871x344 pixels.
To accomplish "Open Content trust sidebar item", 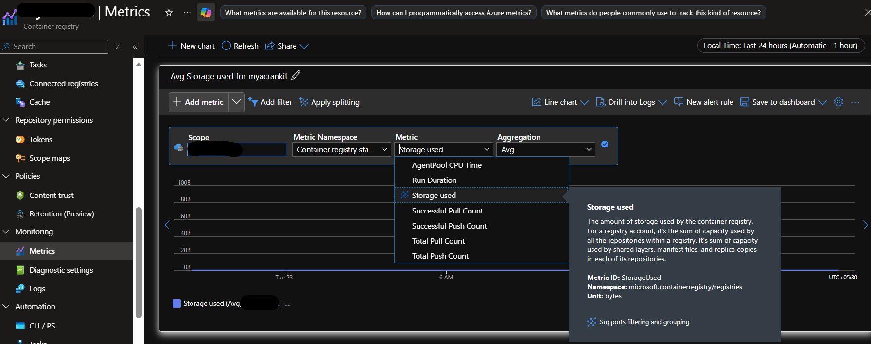I will [x=52, y=195].
